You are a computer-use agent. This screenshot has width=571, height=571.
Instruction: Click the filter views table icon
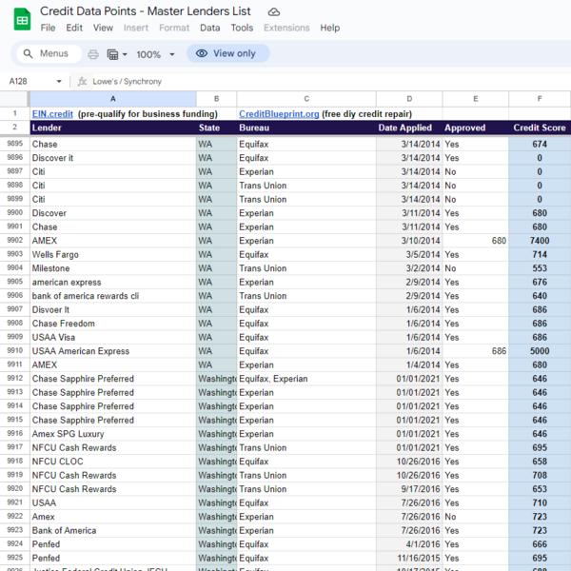point(112,54)
